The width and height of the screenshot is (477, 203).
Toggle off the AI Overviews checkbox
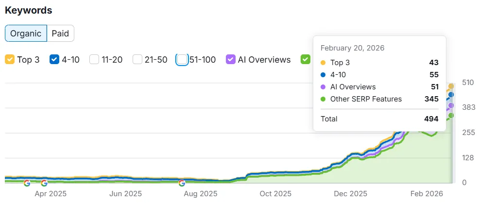click(x=231, y=60)
